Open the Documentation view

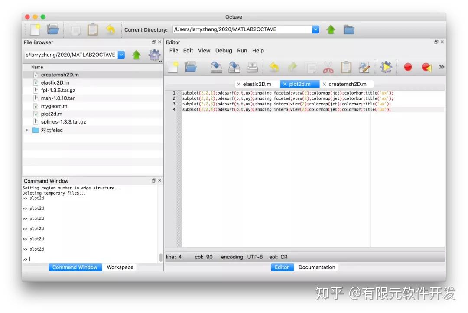pyautogui.click(x=316, y=267)
